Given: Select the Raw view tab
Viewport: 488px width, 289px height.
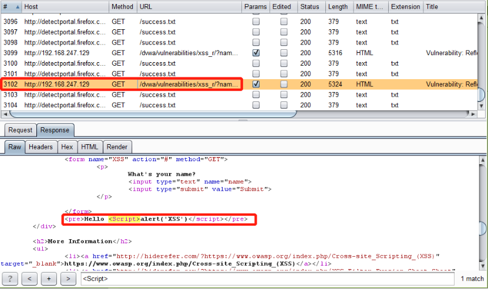Looking at the screenshot, I should point(15,147).
